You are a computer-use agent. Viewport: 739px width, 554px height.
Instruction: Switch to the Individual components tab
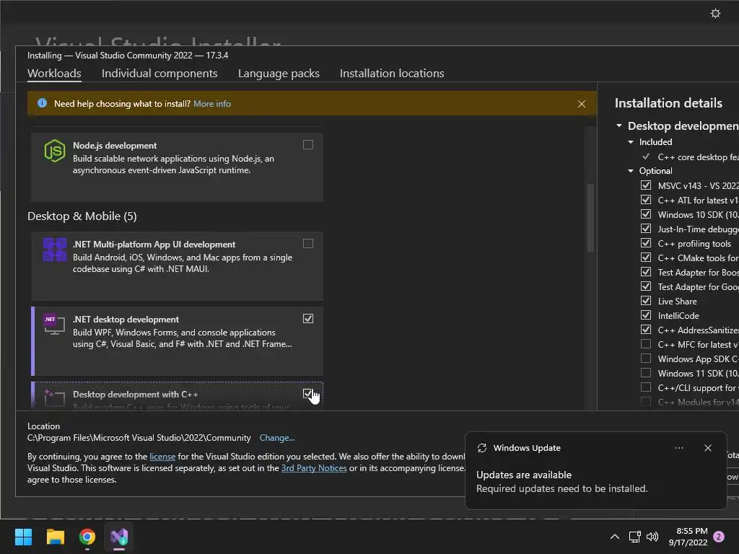(x=159, y=74)
